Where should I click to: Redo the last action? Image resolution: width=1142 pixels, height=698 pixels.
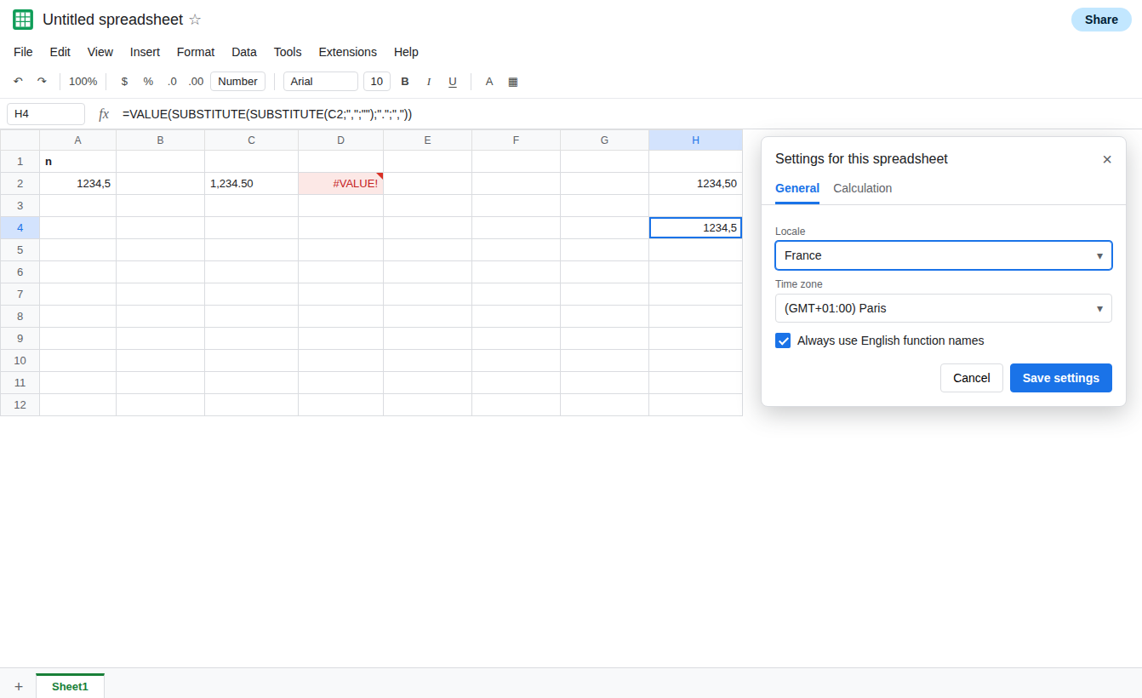42,82
